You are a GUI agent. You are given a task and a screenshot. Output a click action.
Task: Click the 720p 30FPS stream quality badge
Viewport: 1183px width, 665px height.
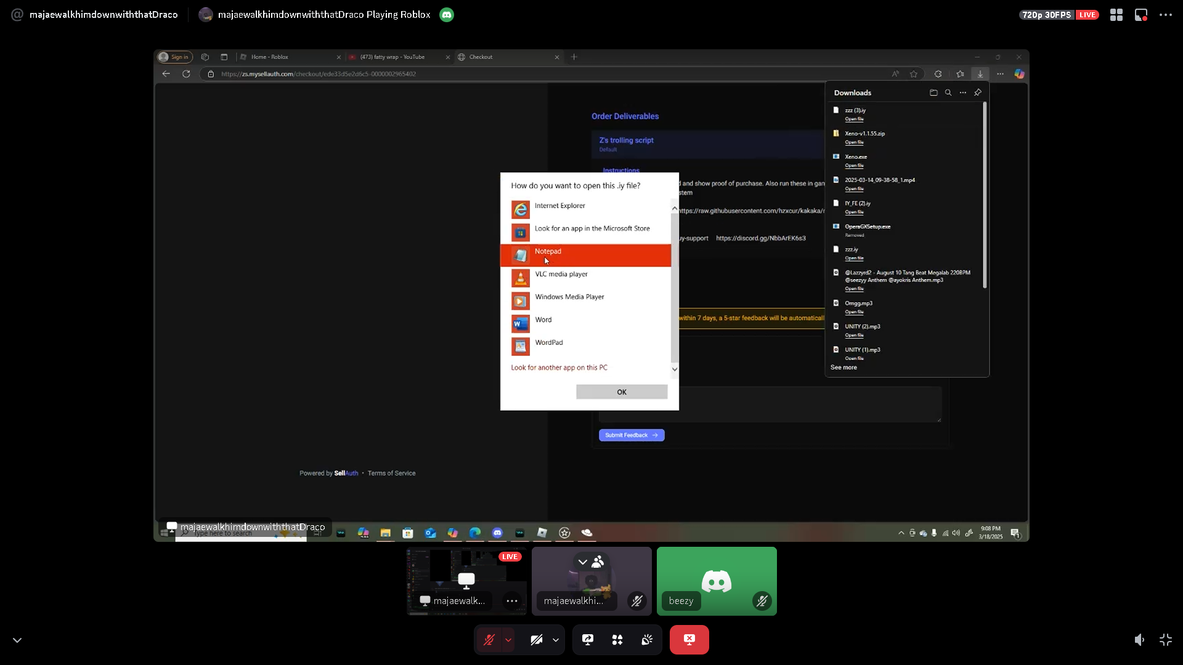click(1046, 15)
